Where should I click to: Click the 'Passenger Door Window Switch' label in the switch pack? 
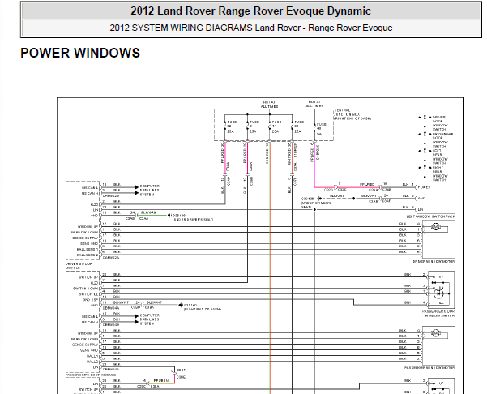[442, 140]
